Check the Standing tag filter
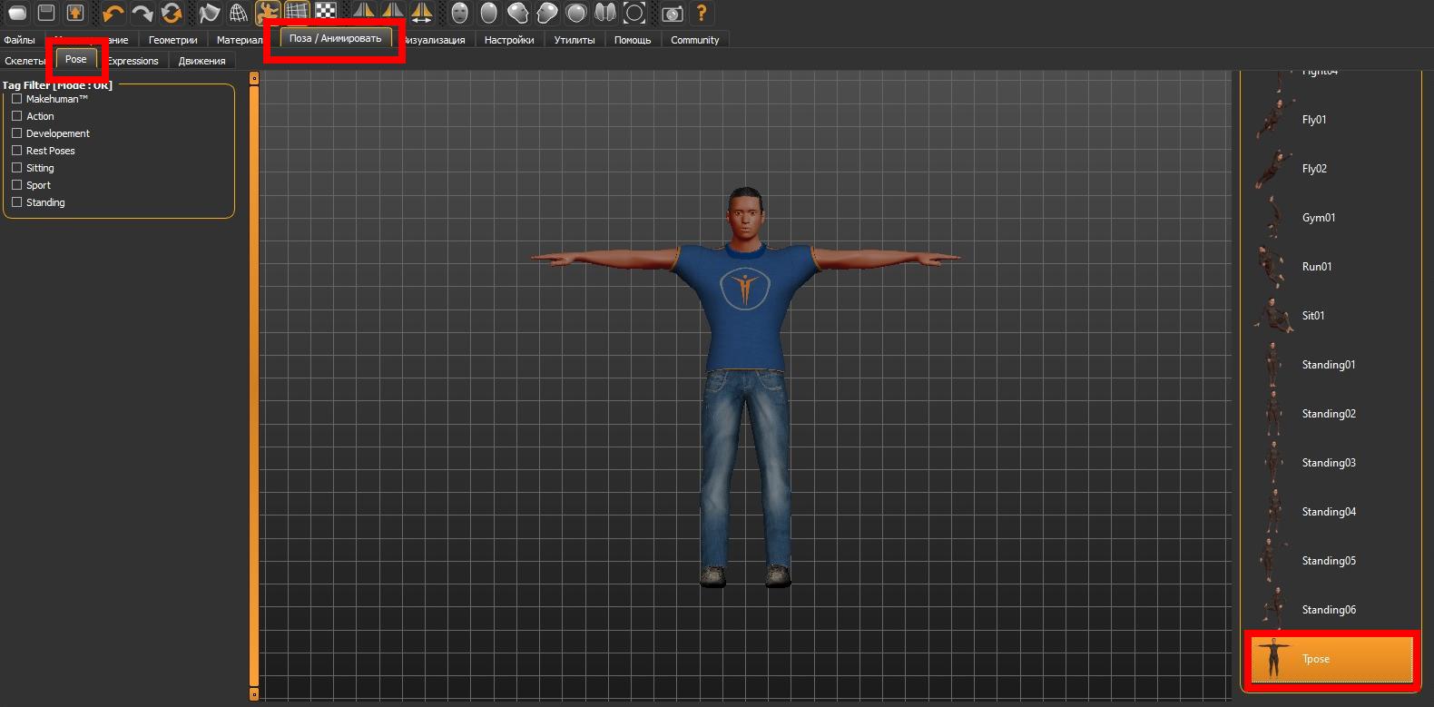Screen dimensions: 1434x707 [16, 202]
